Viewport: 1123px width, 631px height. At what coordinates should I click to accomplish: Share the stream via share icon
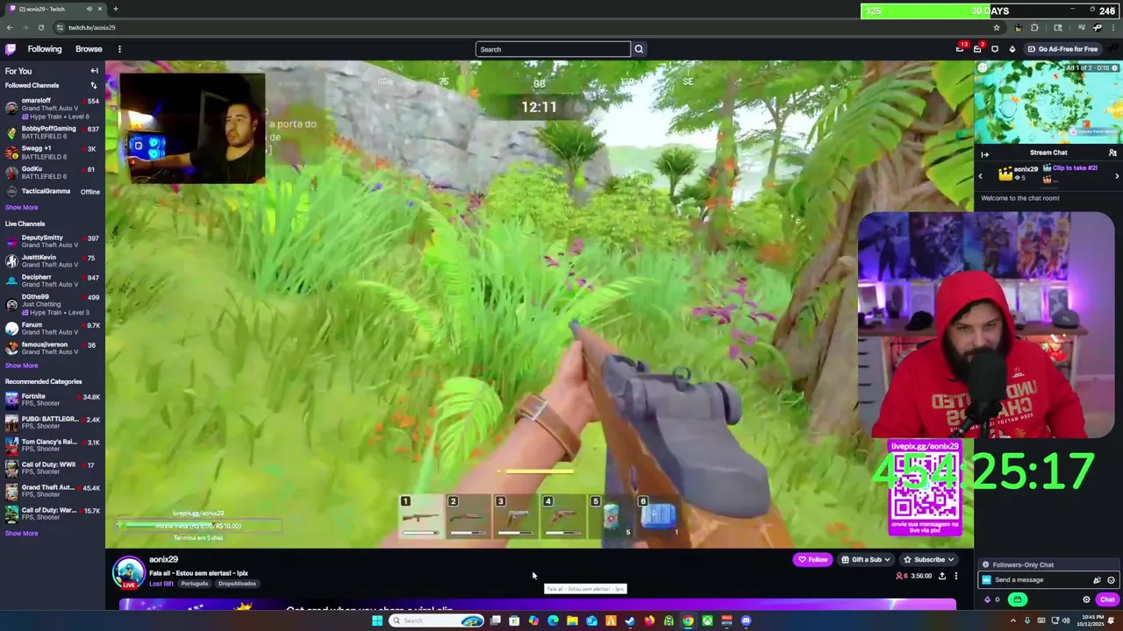coord(942,576)
